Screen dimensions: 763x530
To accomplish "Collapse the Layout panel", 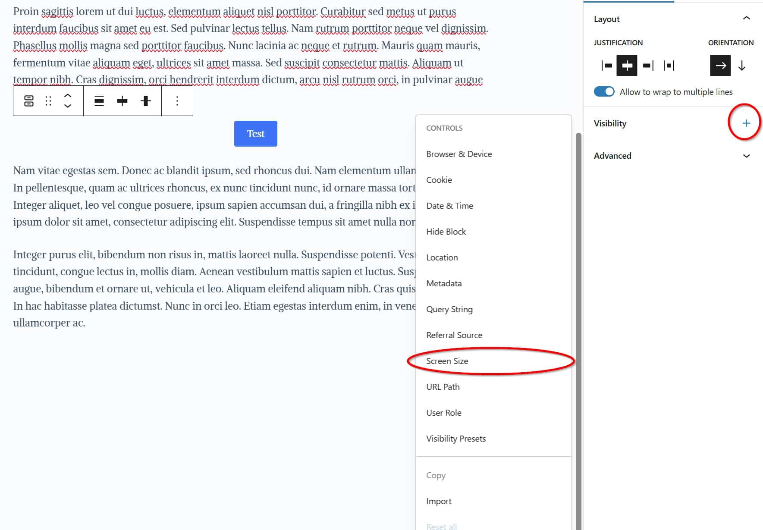I will click(x=746, y=19).
